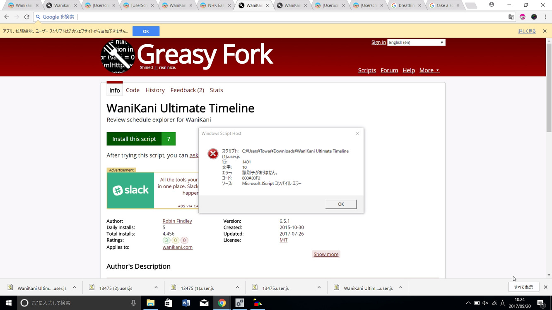Screen dimensions: 552x310
Task: Click the pink round extension icon in toolbar
Action: [x=523, y=17]
